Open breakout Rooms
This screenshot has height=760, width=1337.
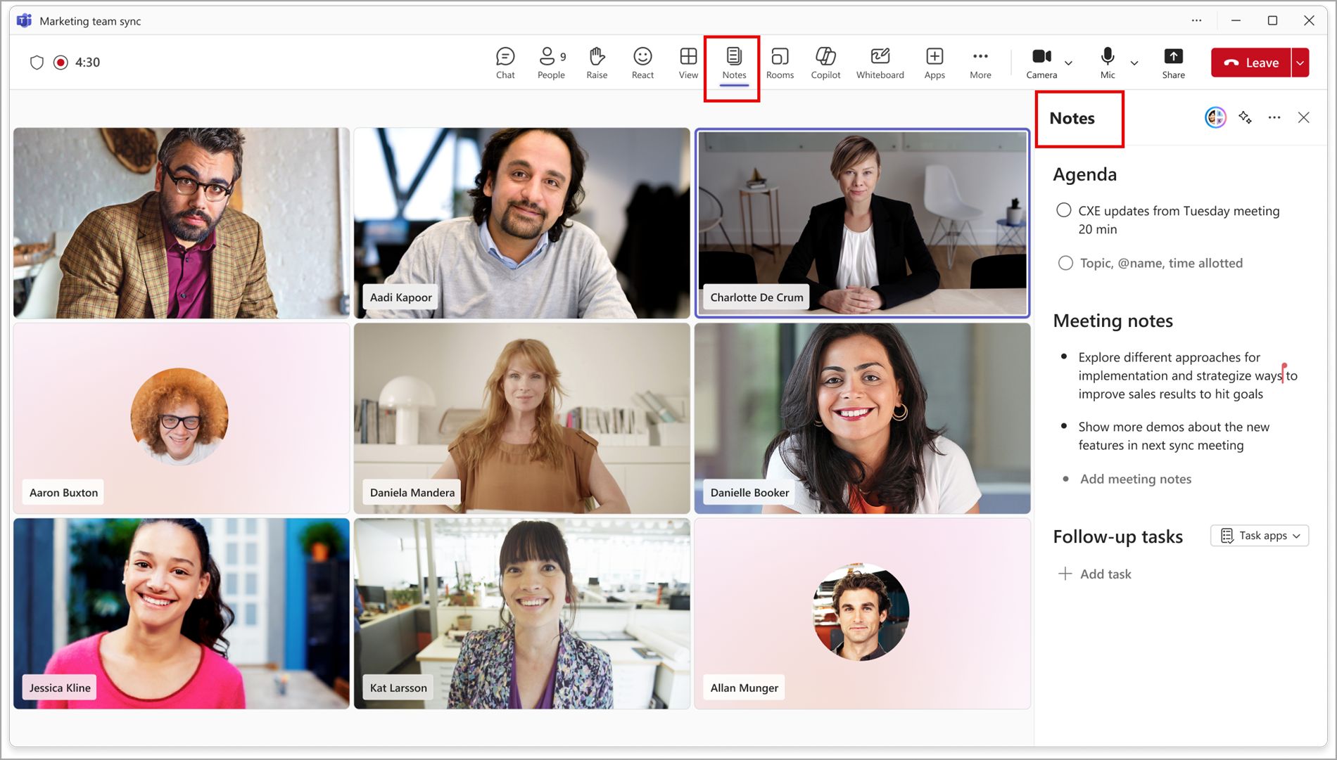click(780, 63)
